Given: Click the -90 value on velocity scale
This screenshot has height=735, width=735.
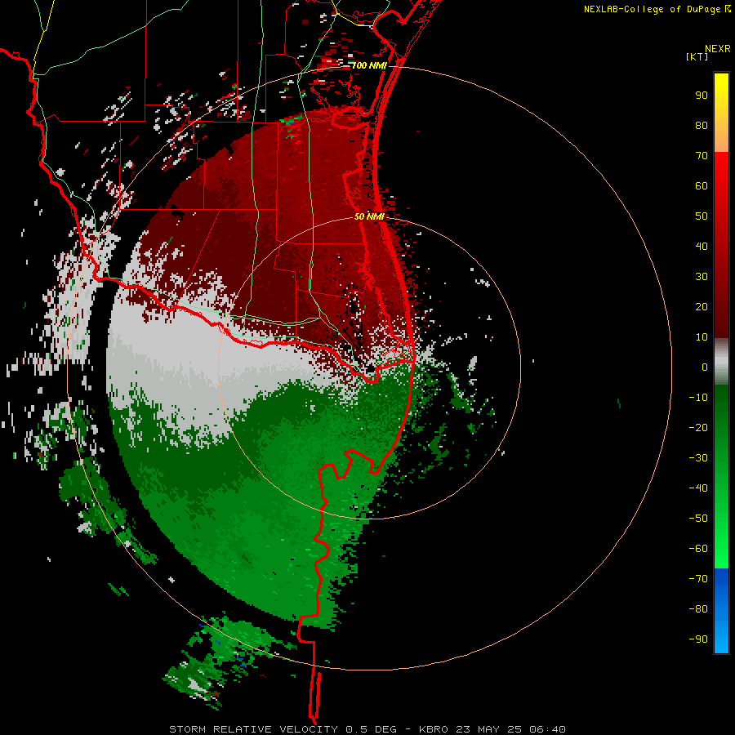Looking at the screenshot, I should click(x=698, y=639).
